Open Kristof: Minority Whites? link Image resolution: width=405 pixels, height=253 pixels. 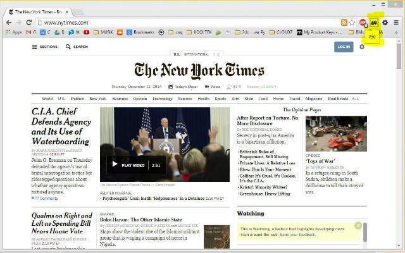pyautogui.click(x=263, y=187)
